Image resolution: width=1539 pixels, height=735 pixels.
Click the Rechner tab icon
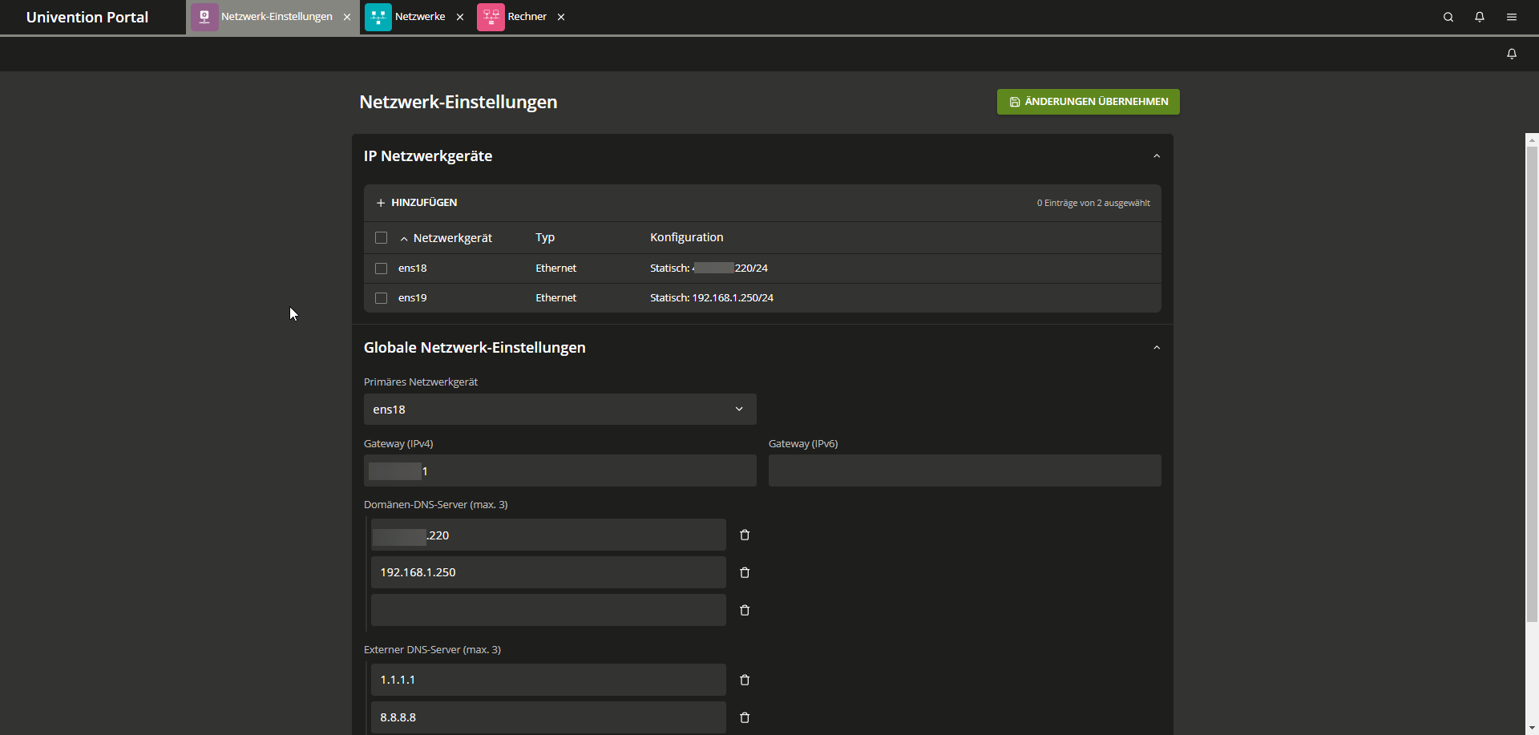pos(491,17)
